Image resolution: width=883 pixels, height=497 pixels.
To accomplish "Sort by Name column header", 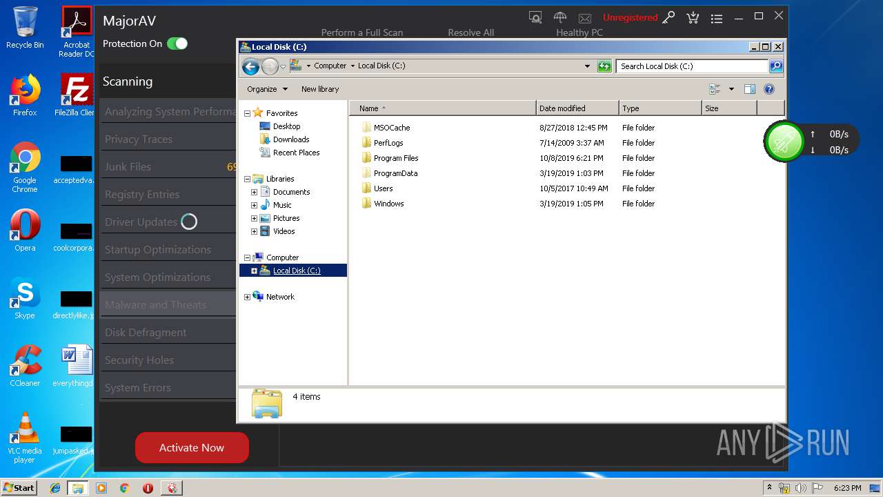I will pos(443,108).
